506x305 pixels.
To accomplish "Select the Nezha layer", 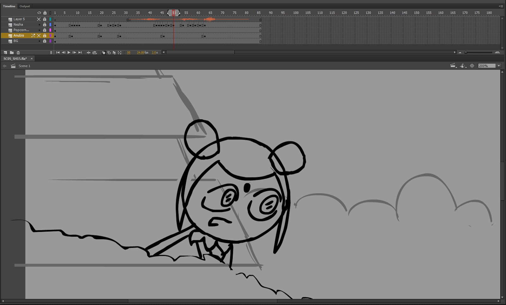I will pos(18,25).
